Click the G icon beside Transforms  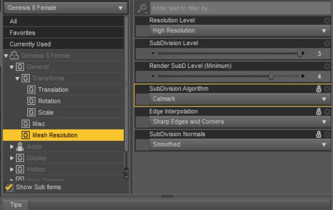click(26, 78)
